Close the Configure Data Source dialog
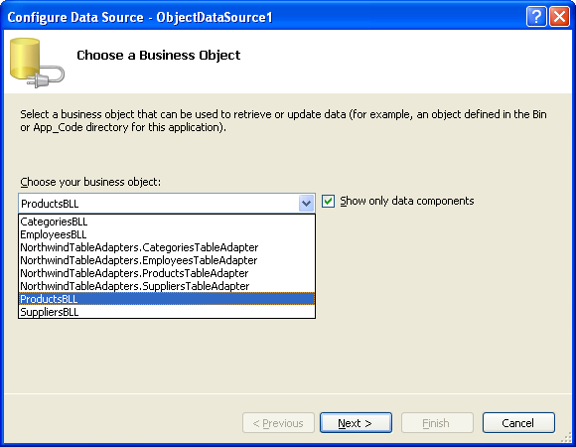Viewport: 576px width, 447px height. [559, 17]
